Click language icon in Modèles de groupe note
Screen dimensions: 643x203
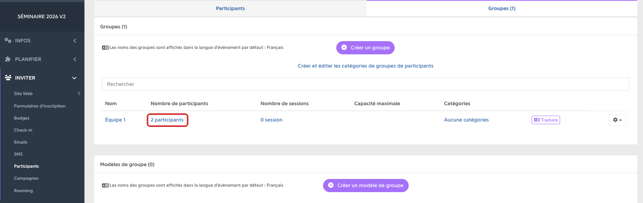tap(105, 186)
